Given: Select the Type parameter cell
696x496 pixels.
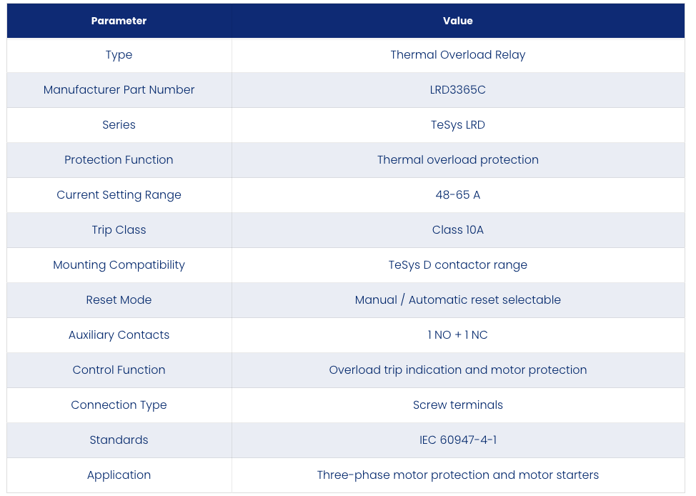Looking at the screenshot, I should pos(119,55).
